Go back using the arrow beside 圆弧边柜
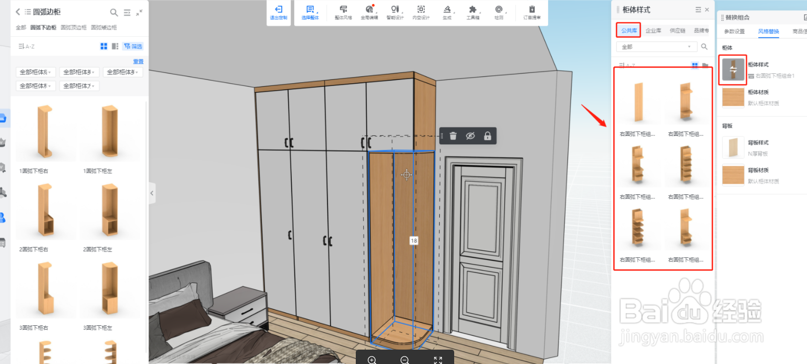The image size is (807, 364). point(18,12)
